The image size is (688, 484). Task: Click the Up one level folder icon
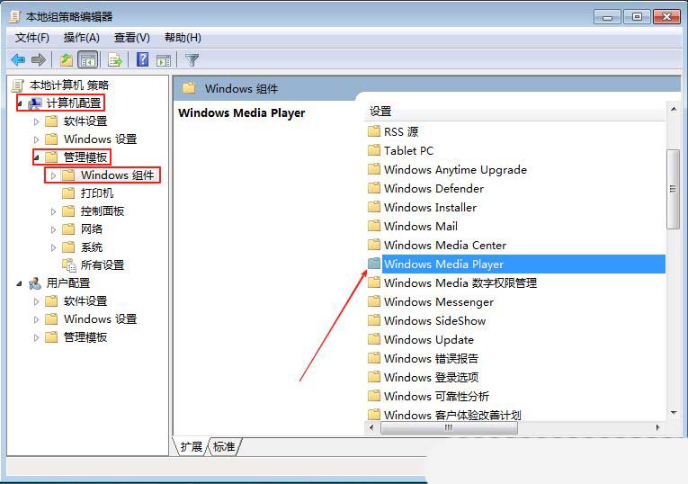[66, 60]
